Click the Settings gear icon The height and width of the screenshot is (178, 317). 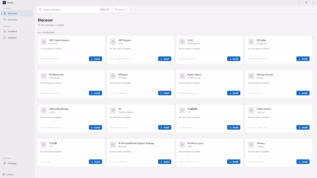click(5, 163)
